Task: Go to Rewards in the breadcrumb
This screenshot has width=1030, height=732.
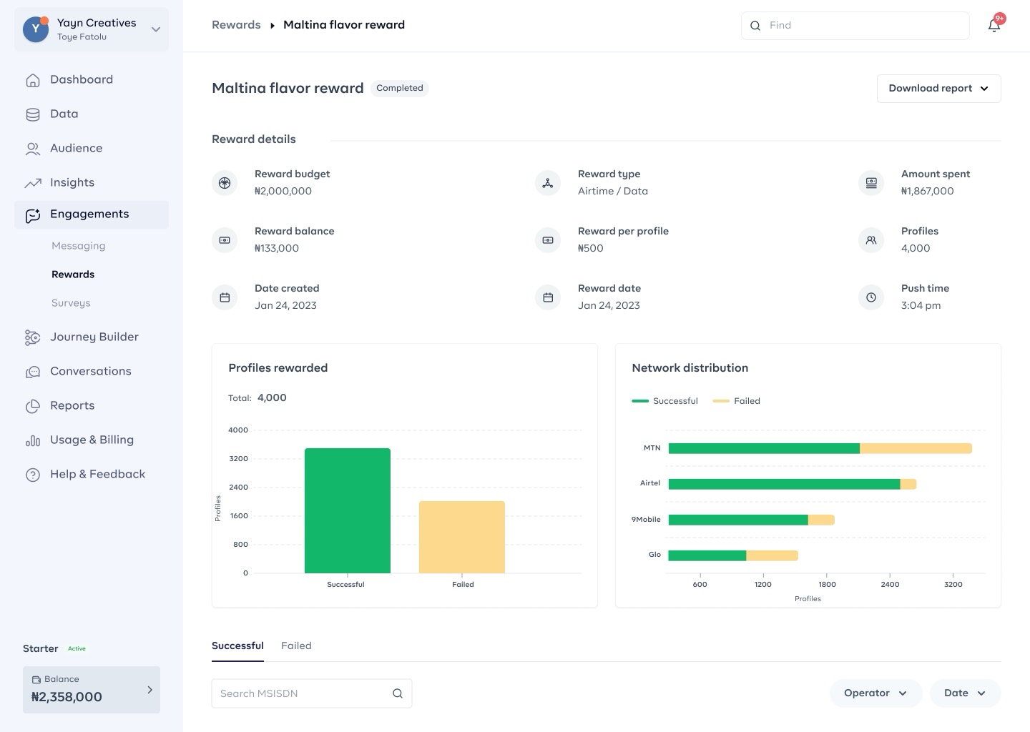Action: 236,25
